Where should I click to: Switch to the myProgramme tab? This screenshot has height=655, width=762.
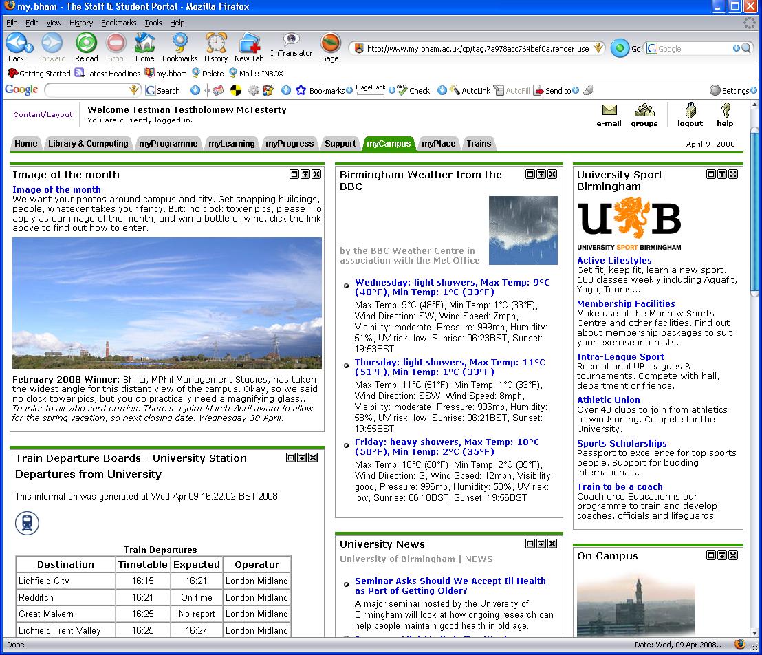tap(168, 143)
